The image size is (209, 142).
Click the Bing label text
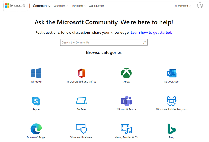pos(172,137)
